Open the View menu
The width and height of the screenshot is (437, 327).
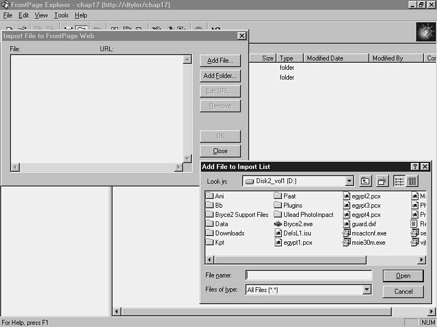[x=41, y=15]
